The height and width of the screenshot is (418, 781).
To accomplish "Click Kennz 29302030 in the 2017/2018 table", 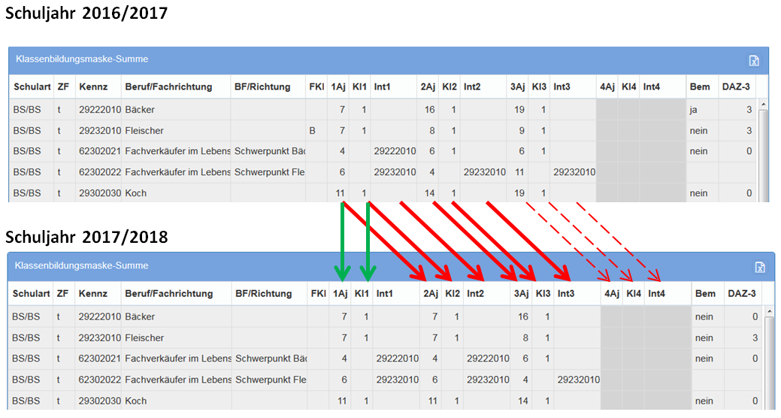I will point(99,401).
